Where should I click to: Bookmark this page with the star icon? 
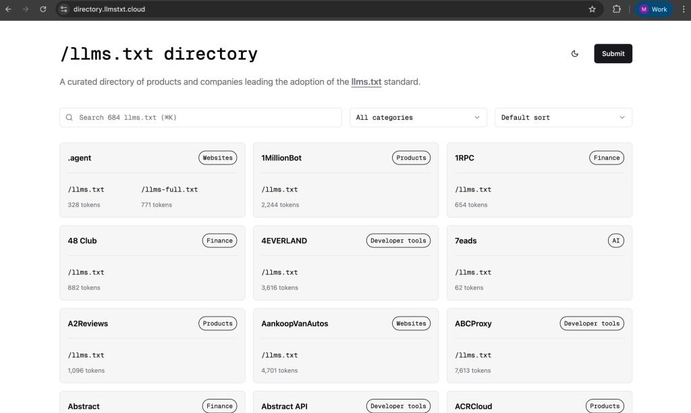pos(592,9)
